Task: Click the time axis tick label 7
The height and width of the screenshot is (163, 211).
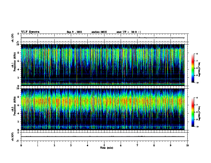Action: pyautogui.click(x=137, y=145)
